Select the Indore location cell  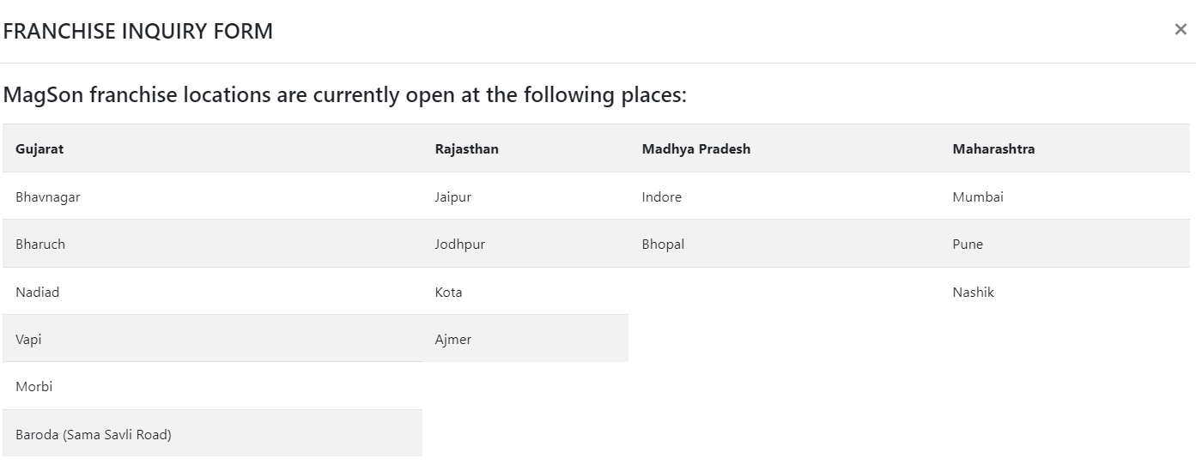784,196
